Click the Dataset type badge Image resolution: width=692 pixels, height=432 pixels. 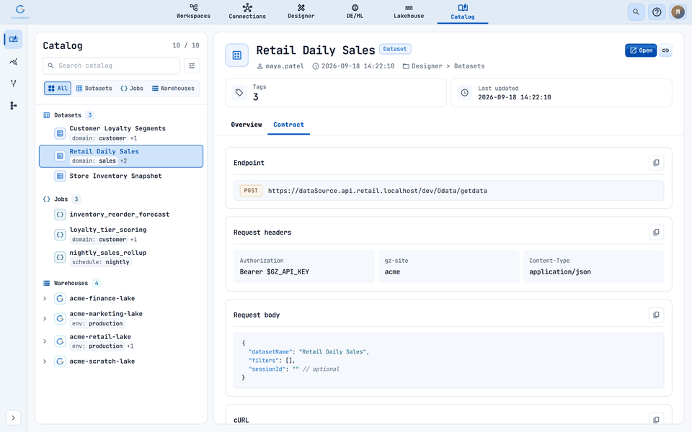tap(395, 49)
